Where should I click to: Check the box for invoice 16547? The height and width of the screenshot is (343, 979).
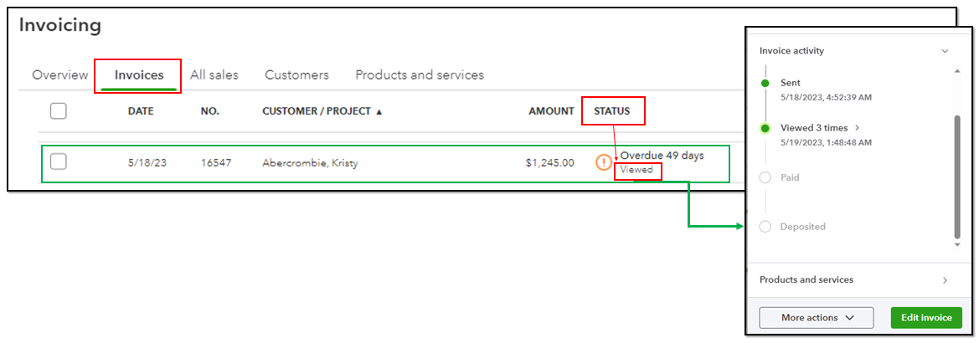[x=58, y=162]
